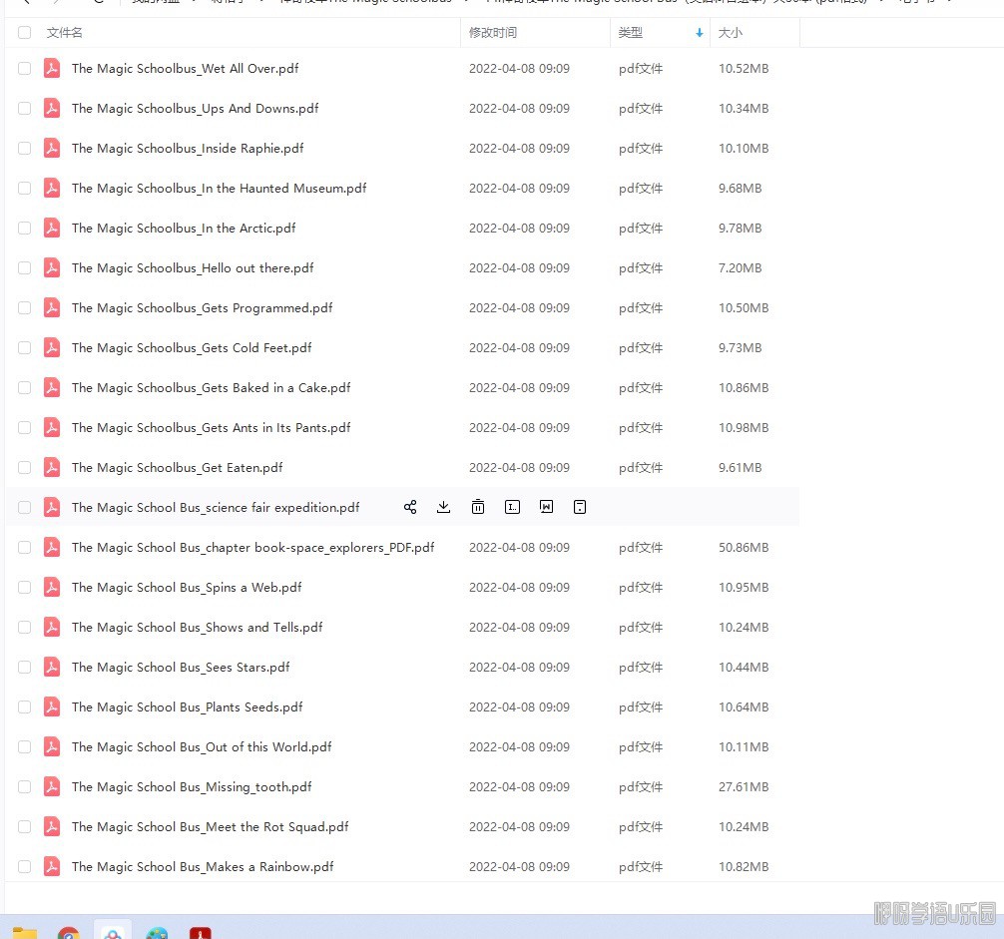
Task: Open The Magic Schoolbus_Gets Programmed.pdf
Action: 203,308
